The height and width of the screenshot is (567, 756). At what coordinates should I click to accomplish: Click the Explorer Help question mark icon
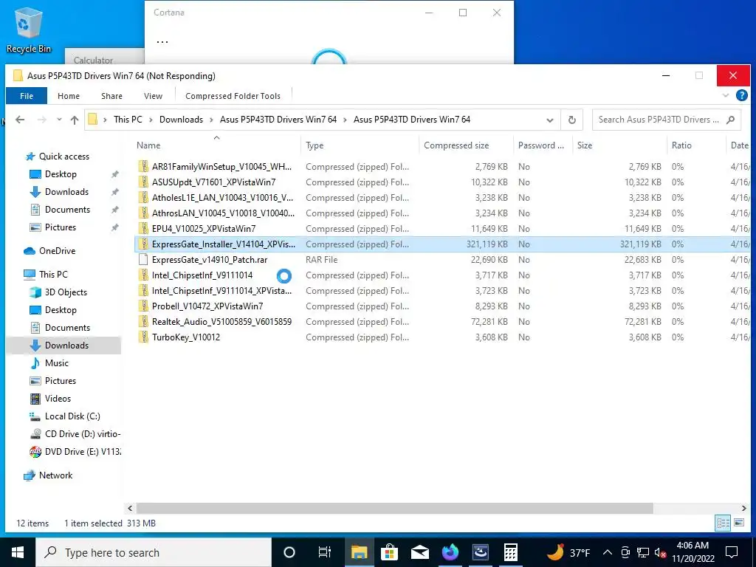pyautogui.click(x=741, y=95)
